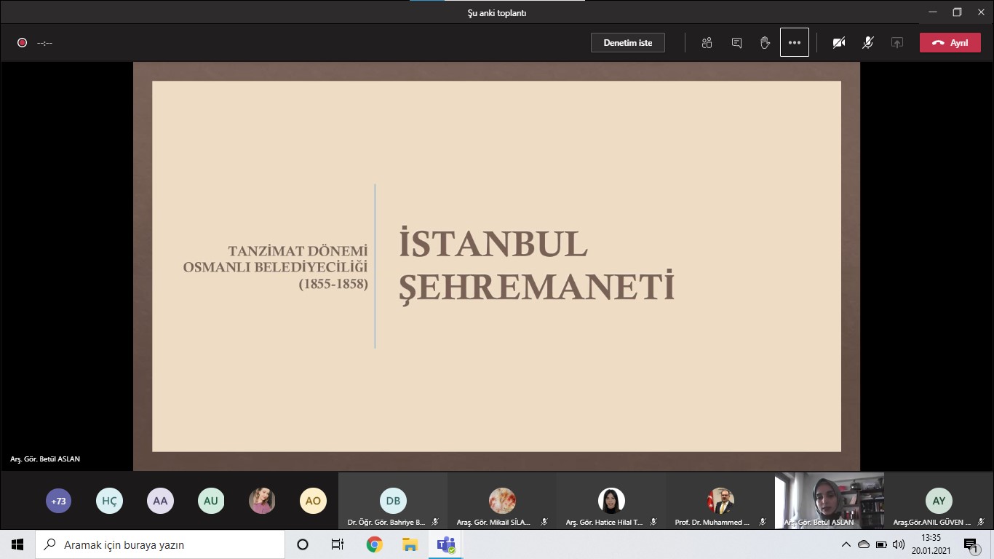Expand the +73 hidden participants
This screenshot has height=559, width=994.
click(x=58, y=501)
